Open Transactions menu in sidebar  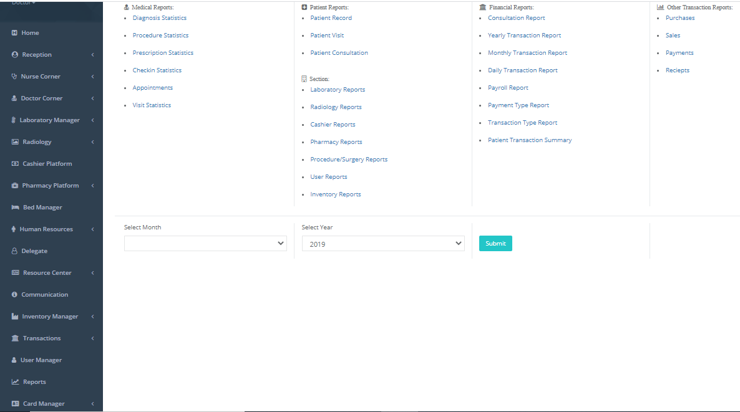tap(42, 338)
